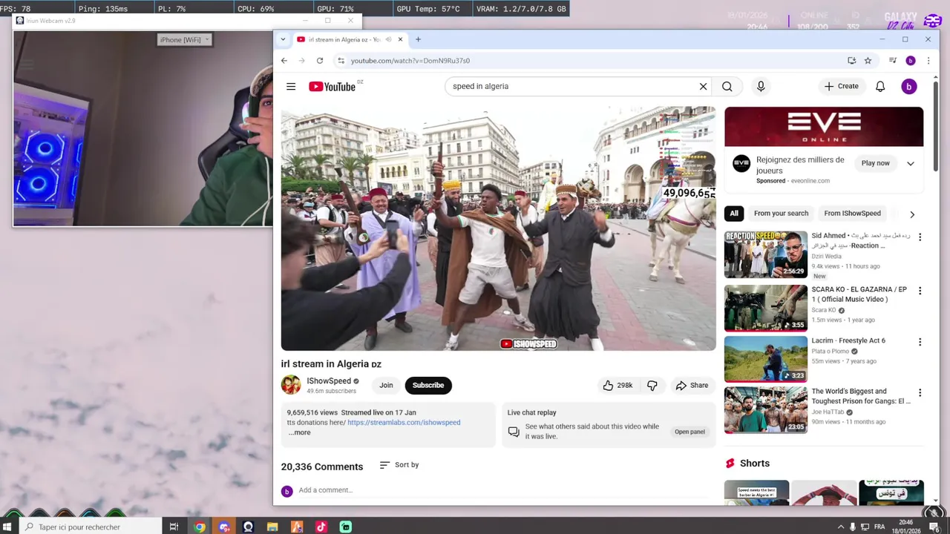Open YouTube notifications bell

coord(880,87)
